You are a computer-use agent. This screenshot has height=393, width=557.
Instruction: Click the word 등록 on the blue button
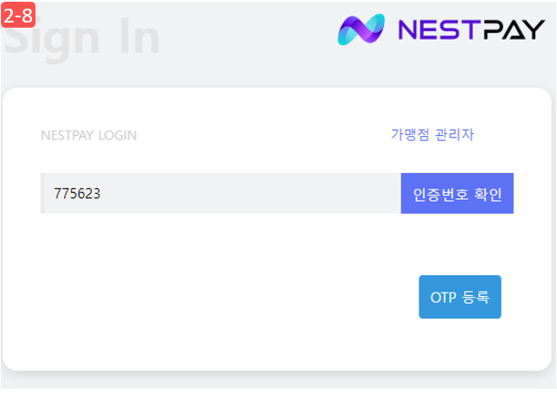tap(477, 297)
